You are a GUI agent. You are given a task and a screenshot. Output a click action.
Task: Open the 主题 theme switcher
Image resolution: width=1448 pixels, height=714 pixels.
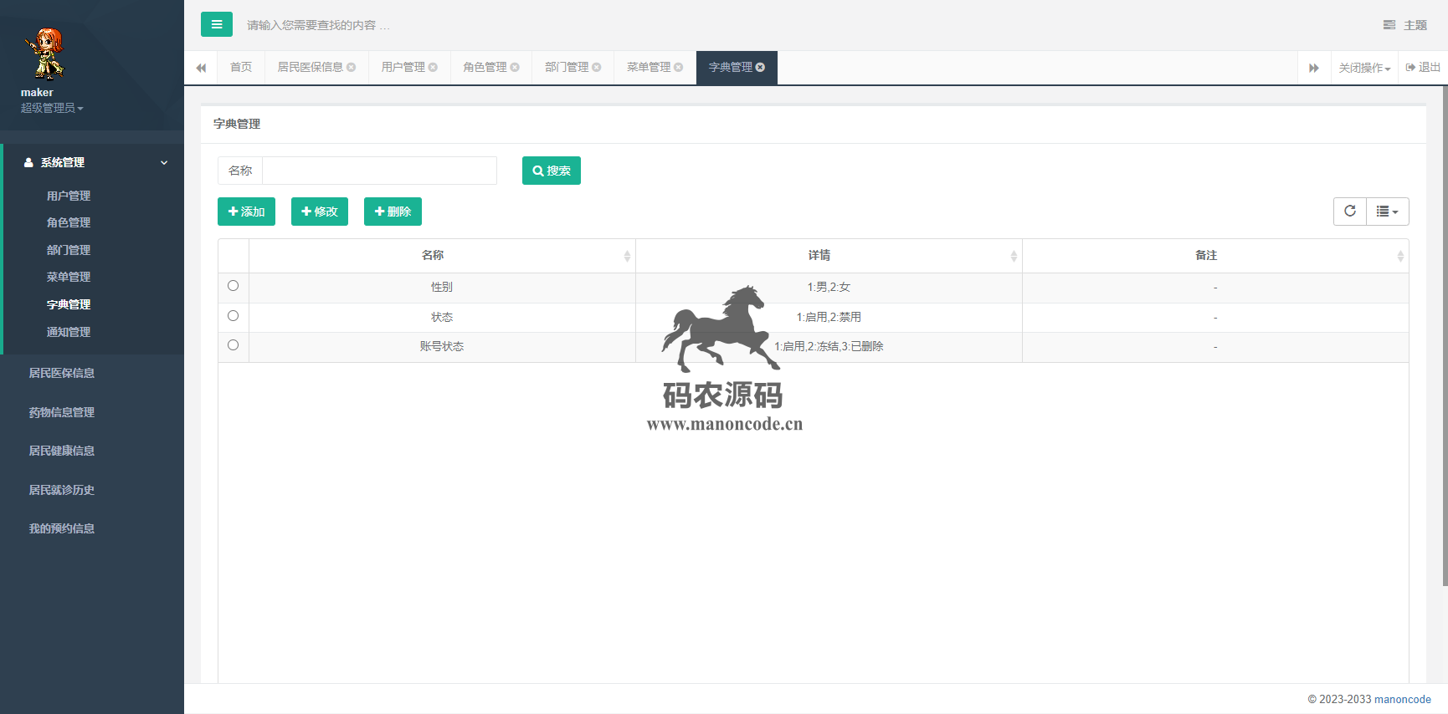[1405, 25]
